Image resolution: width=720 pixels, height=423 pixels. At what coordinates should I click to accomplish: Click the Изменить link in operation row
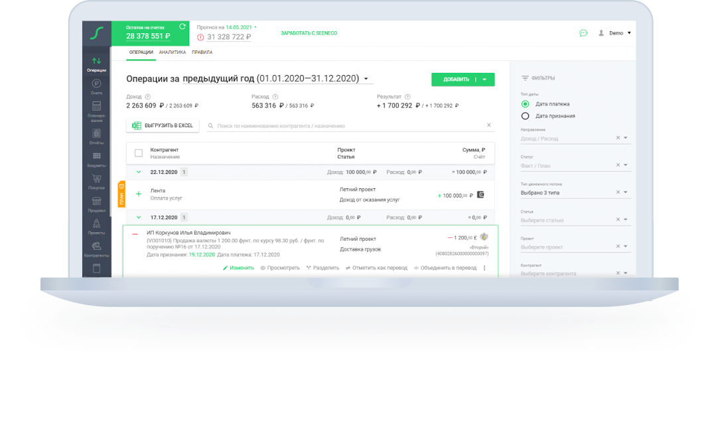tap(238, 268)
